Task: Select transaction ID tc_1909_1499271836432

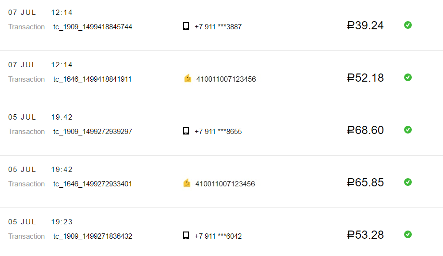Action: (x=93, y=236)
